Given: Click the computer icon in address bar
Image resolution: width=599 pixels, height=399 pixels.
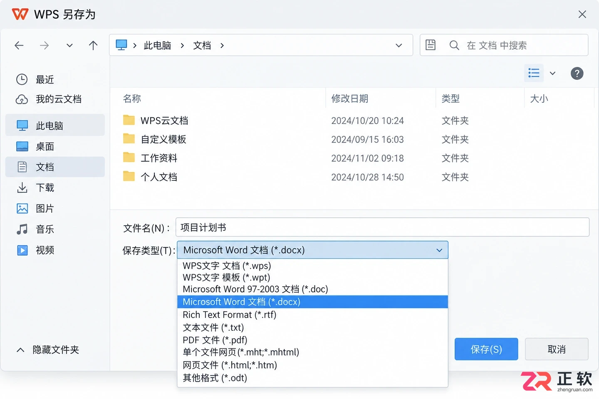Looking at the screenshot, I should click(121, 45).
